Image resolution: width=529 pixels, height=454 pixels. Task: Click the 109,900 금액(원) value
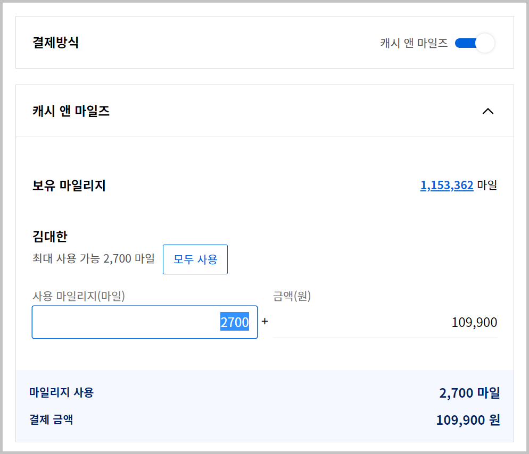(x=474, y=323)
